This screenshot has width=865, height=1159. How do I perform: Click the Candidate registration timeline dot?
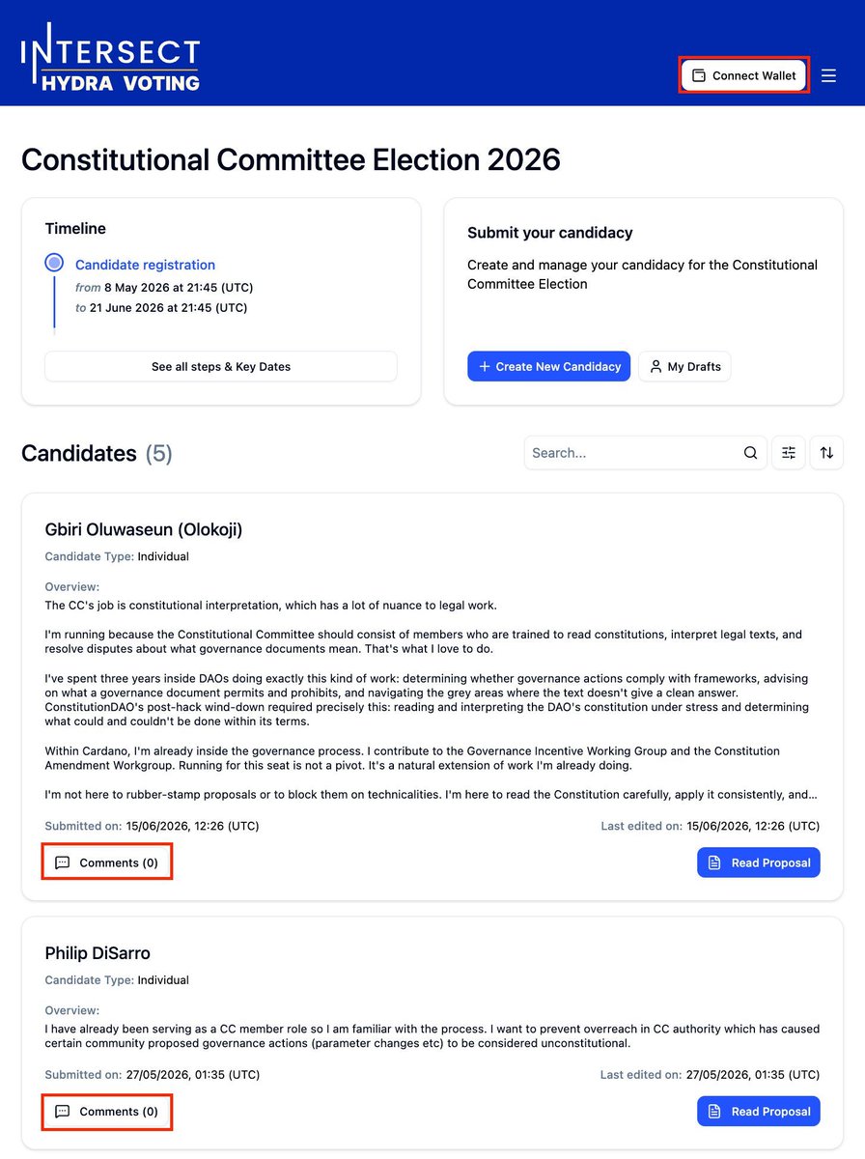55,263
